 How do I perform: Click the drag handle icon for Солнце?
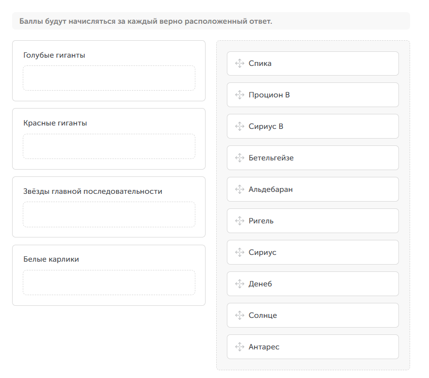tap(239, 315)
